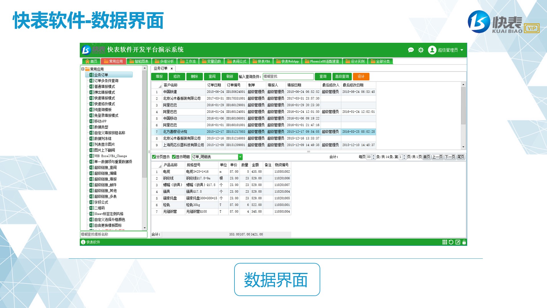Go to 上一页 previous page

click(x=438, y=157)
